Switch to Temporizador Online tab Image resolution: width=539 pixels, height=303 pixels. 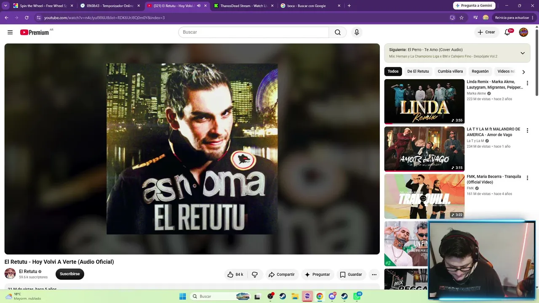(x=110, y=6)
